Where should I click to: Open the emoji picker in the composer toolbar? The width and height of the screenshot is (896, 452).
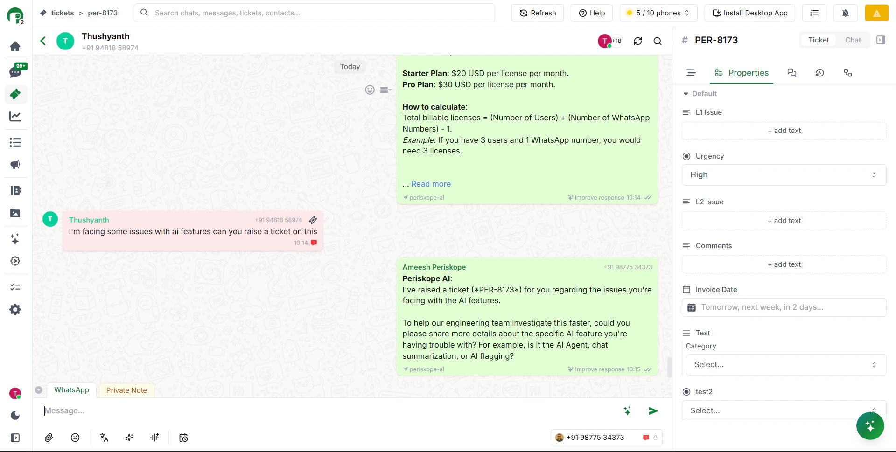click(x=75, y=438)
